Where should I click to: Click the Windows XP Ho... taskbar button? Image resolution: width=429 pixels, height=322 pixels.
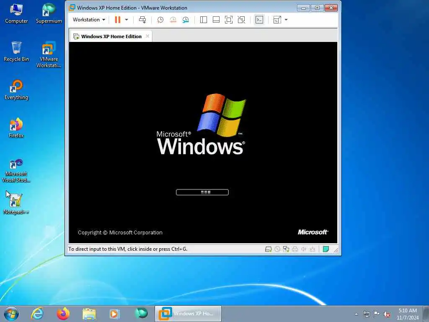tap(188, 314)
